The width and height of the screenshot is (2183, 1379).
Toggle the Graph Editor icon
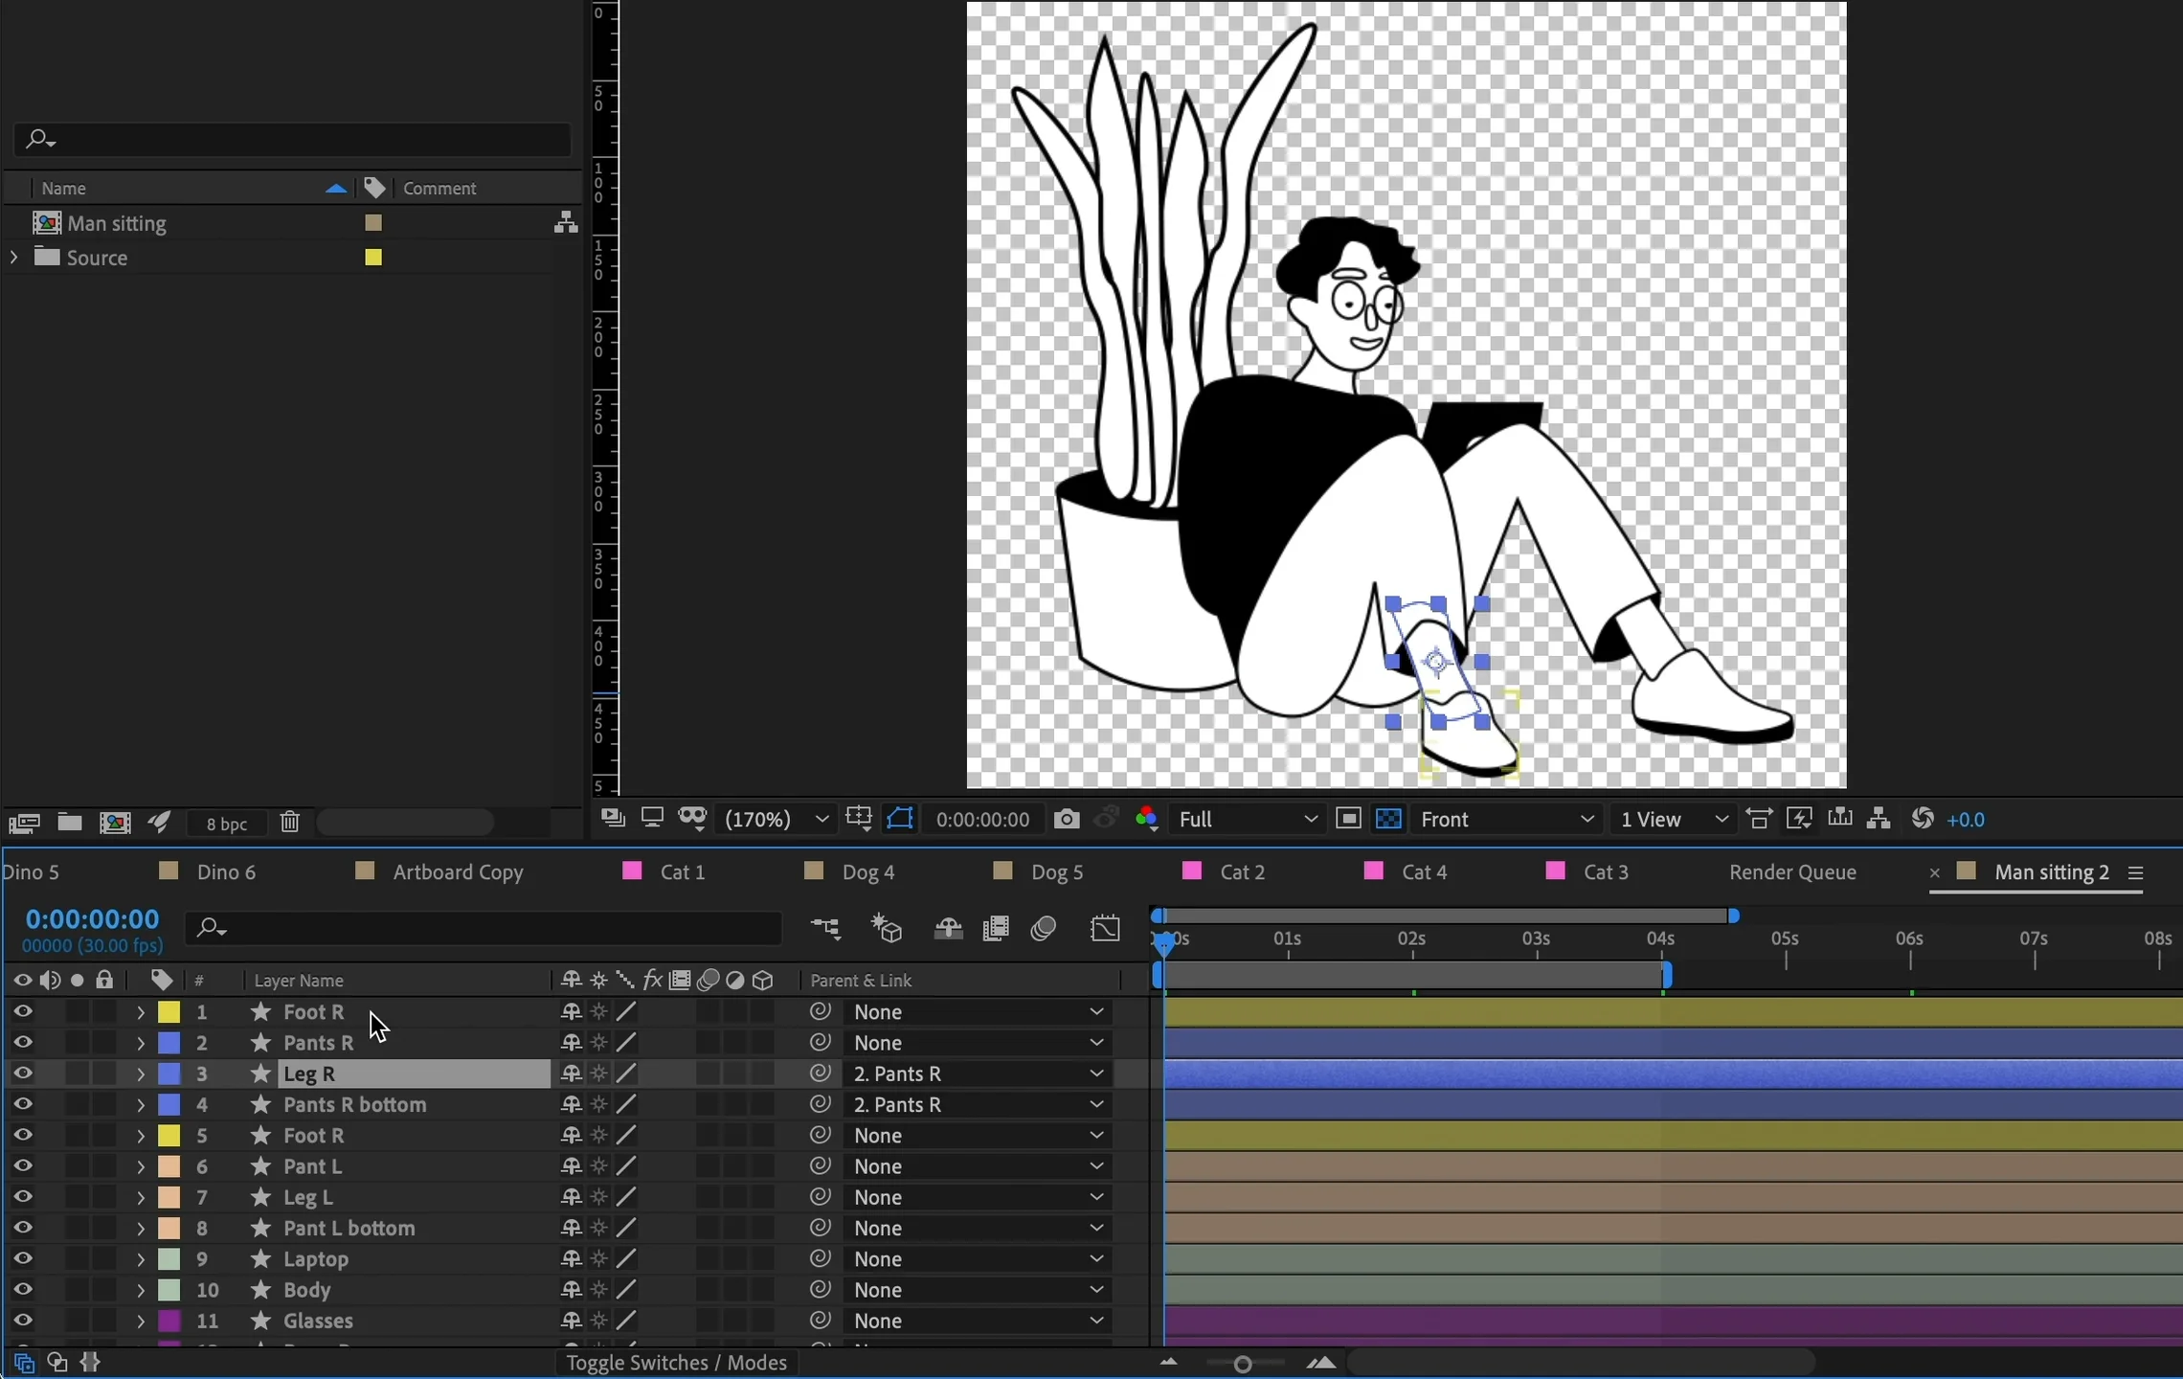tap(1105, 928)
